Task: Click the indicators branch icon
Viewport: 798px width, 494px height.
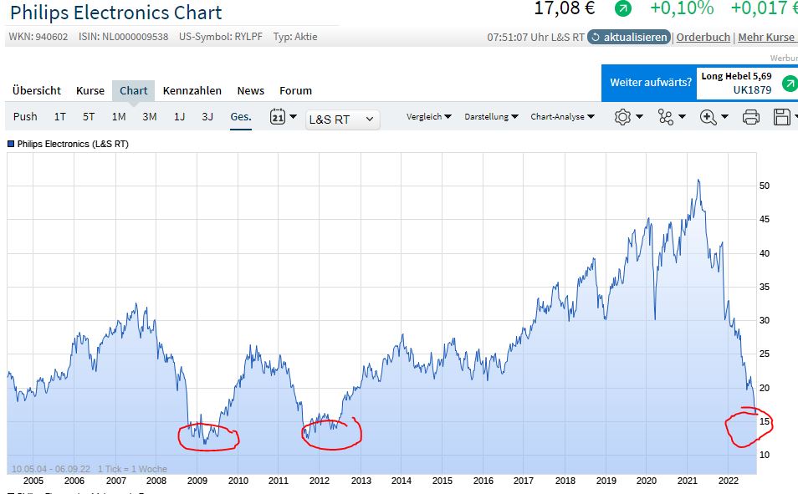Action: [665, 117]
